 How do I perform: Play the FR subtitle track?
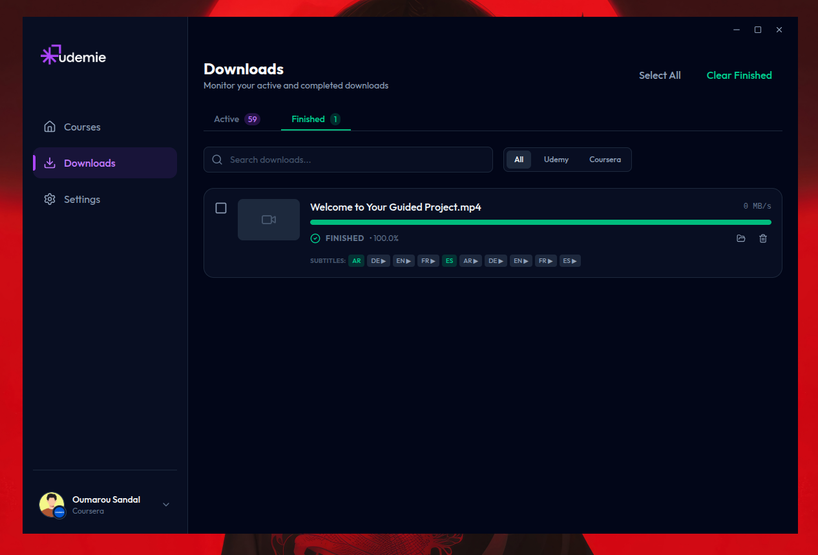[x=428, y=260]
